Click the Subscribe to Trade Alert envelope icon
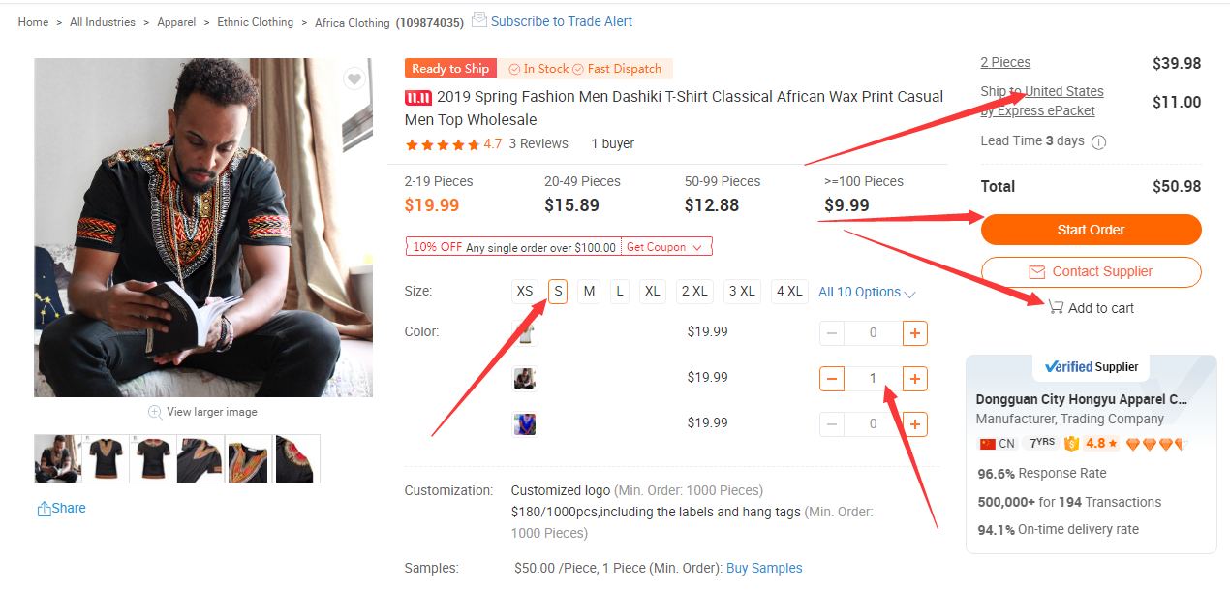Viewport: 1230px width, 592px height. [x=479, y=19]
